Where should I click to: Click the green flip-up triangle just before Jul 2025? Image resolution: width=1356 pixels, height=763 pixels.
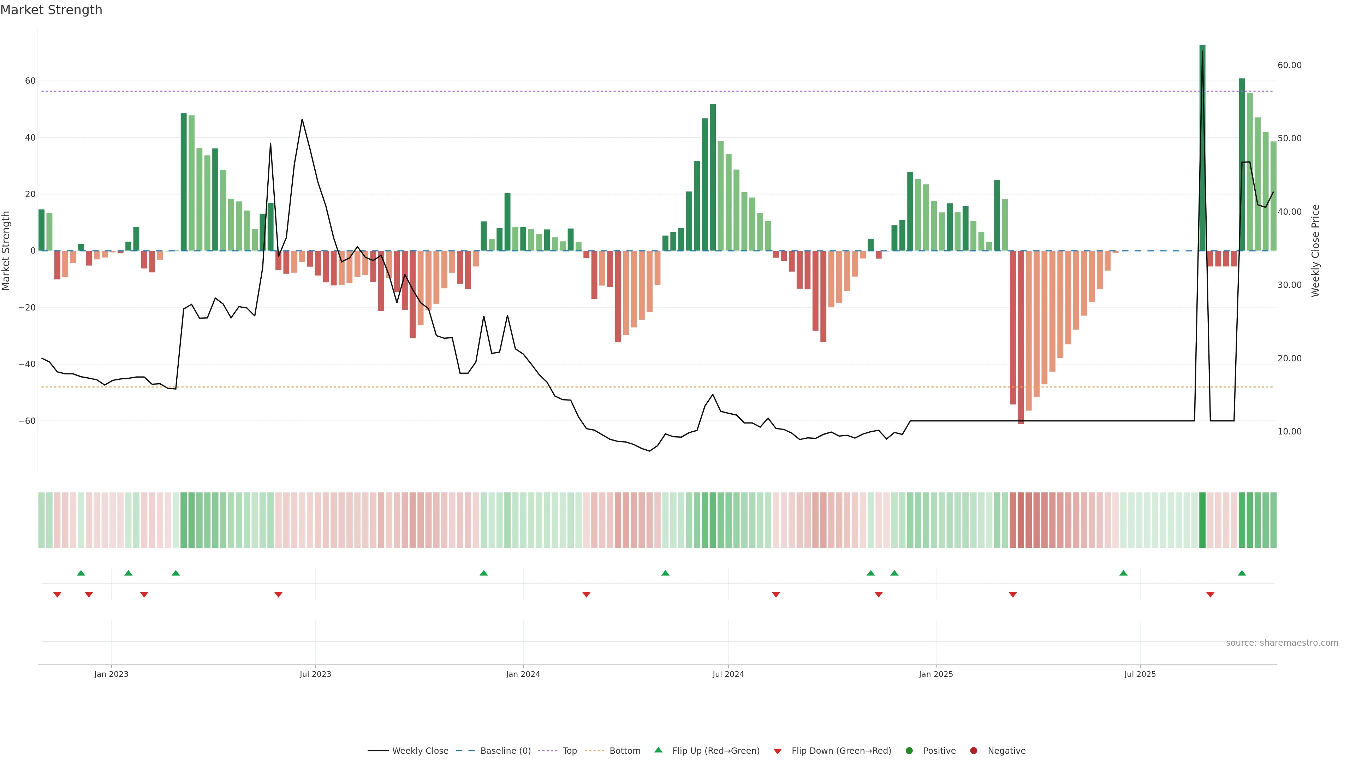pos(1123,573)
